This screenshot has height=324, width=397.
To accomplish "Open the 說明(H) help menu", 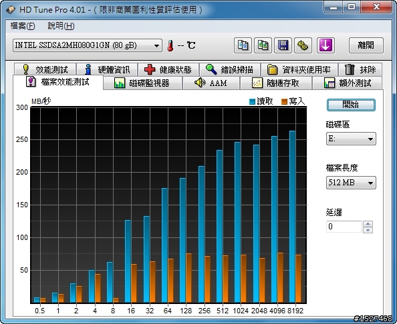I will 61,26.
